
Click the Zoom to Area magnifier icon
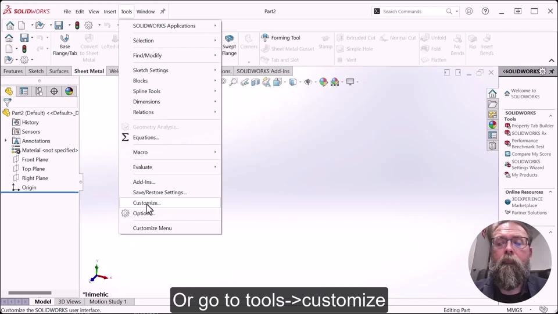click(x=234, y=82)
